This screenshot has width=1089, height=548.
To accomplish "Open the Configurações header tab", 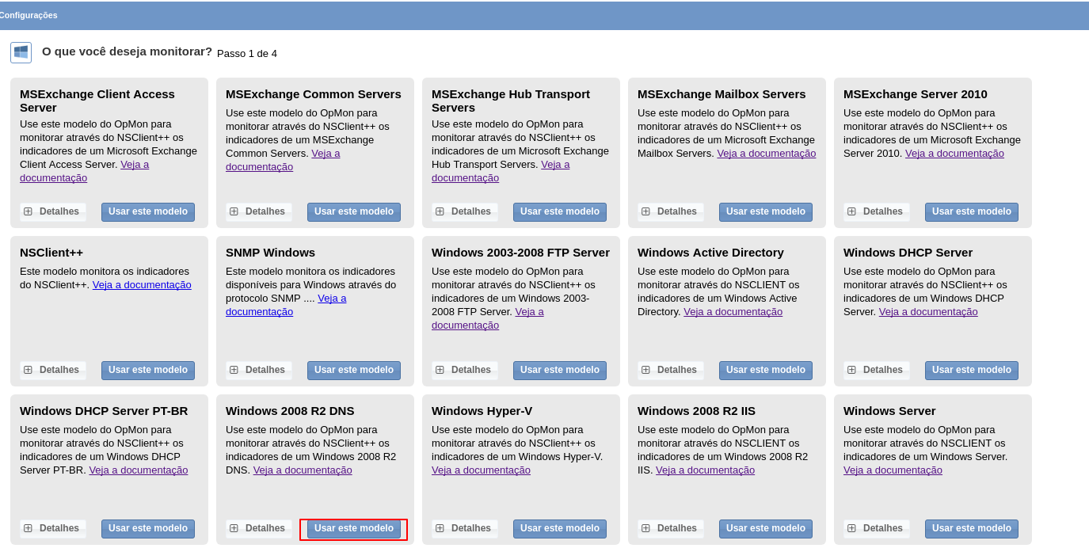I will (29, 15).
